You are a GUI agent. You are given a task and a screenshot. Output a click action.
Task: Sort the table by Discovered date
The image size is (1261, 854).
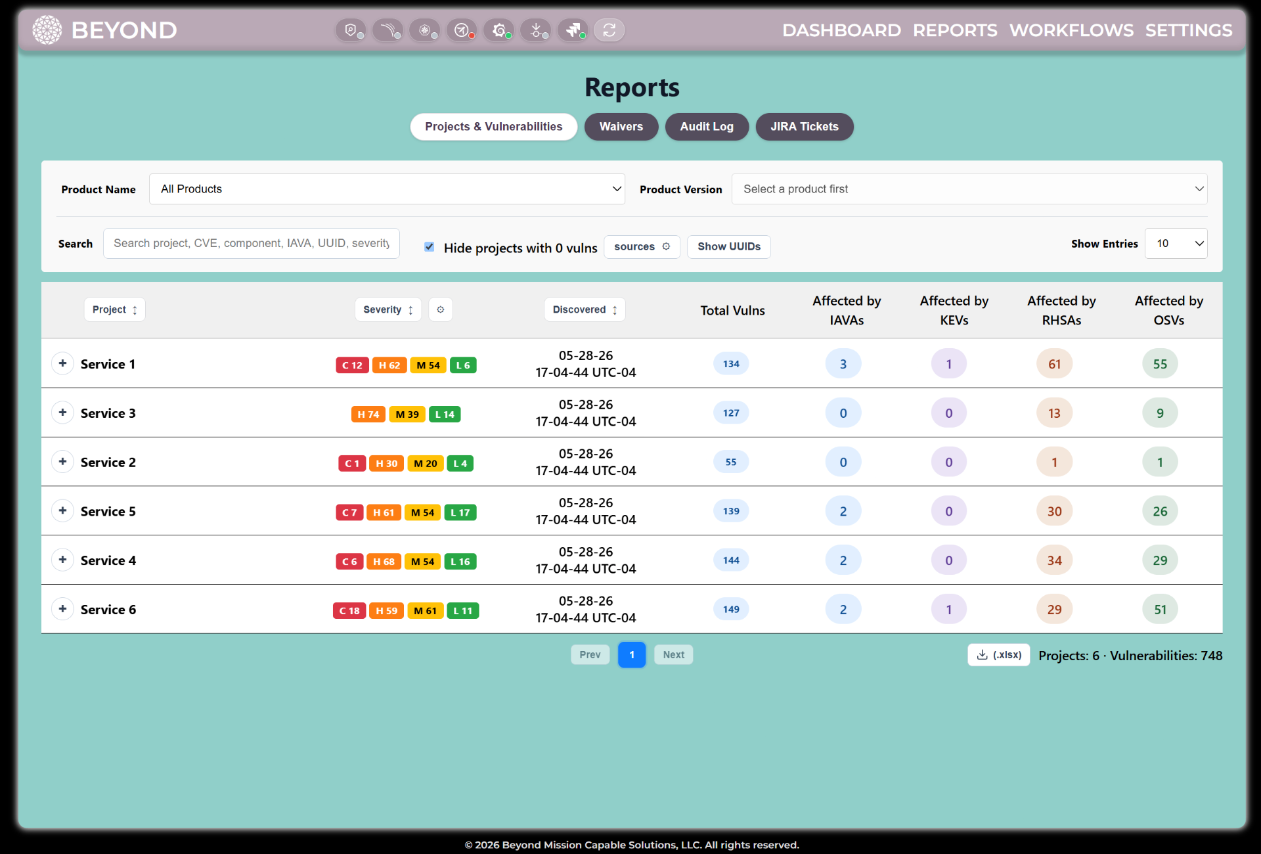(x=585, y=309)
